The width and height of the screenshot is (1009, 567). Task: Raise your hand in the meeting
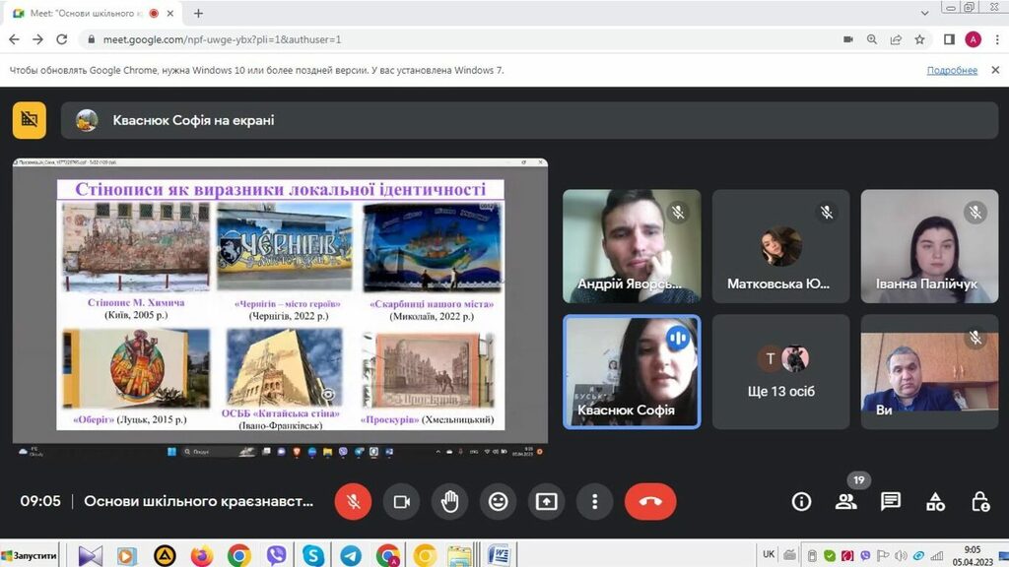click(449, 501)
